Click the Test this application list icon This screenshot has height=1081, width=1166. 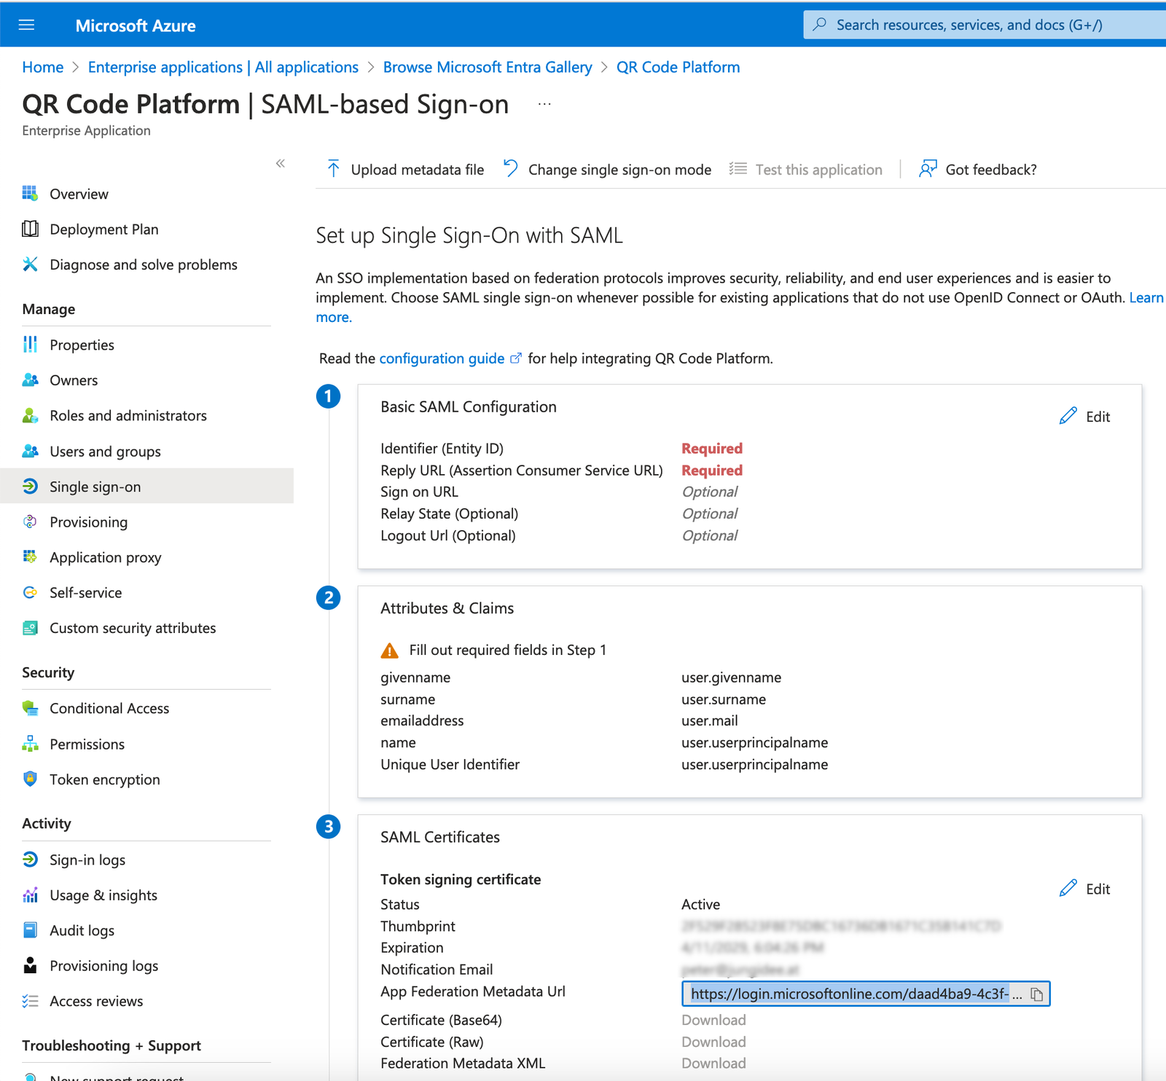point(738,169)
